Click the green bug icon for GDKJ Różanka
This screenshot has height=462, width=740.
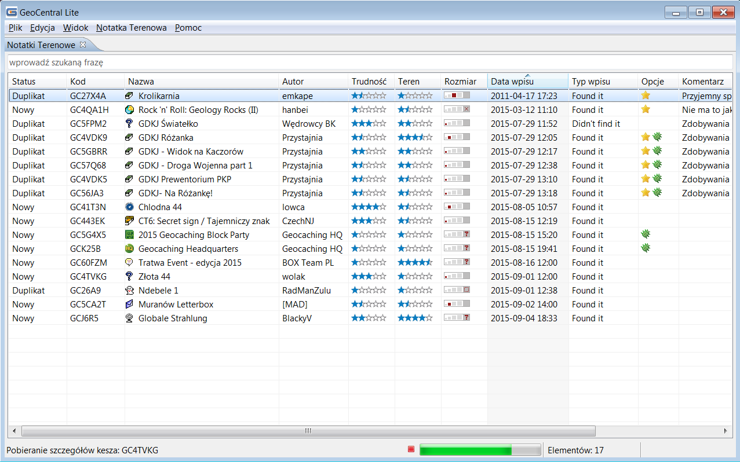[x=657, y=138]
